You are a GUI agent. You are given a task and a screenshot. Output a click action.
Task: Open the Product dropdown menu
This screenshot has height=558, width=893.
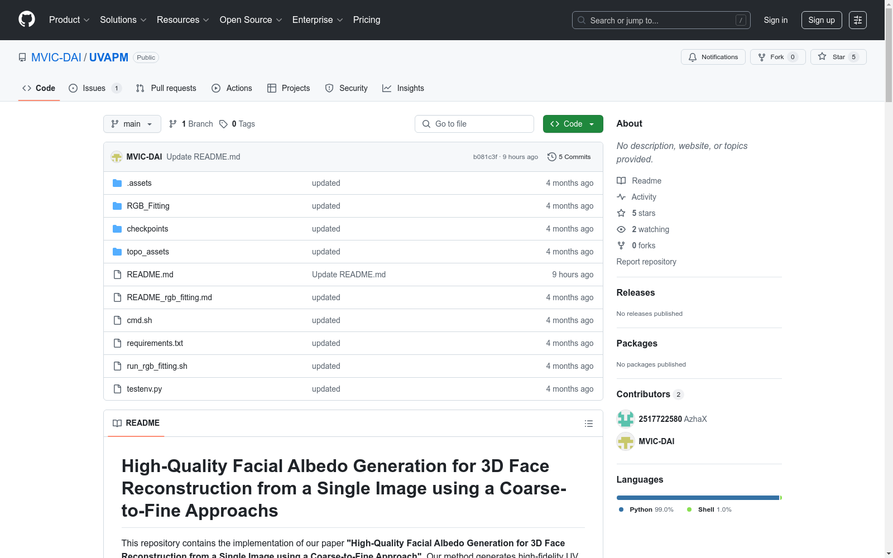click(69, 20)
